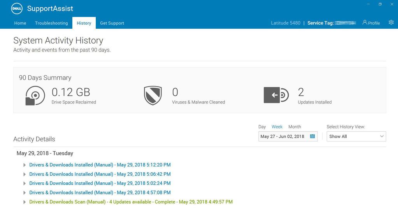Click the May 29, 2018 - Tuesday heading

coord(45,153)
